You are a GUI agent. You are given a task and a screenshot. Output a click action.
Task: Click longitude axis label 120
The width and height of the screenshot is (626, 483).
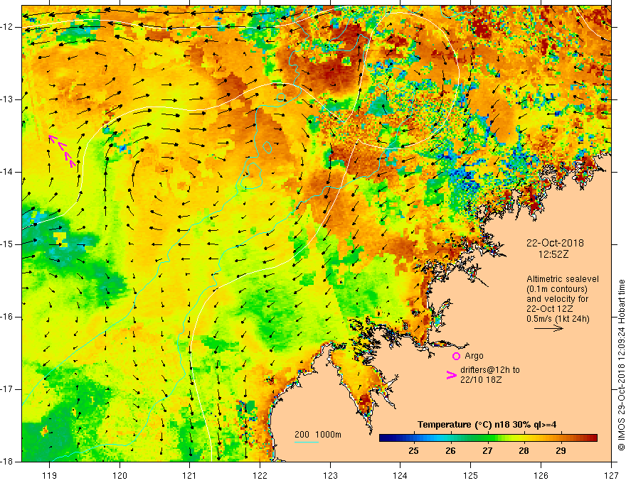120,475
